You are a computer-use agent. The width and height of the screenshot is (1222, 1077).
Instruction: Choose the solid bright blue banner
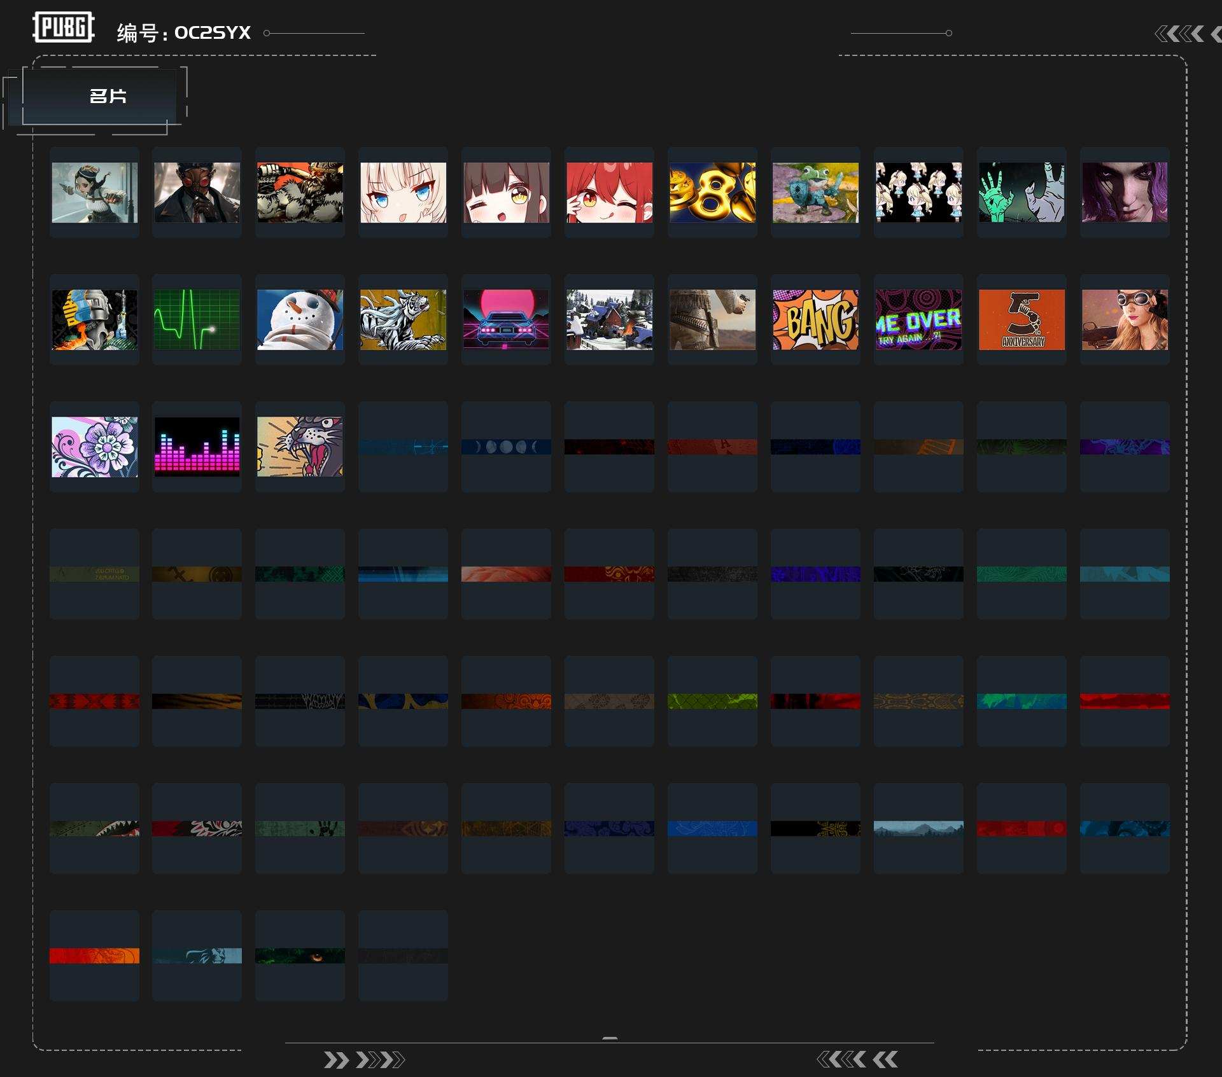coord(713,828)
